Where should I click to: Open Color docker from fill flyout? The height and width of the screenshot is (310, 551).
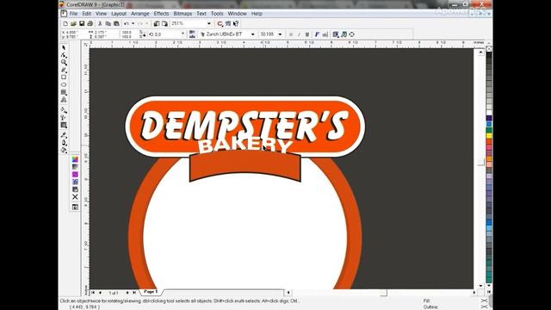click(75, 207)
